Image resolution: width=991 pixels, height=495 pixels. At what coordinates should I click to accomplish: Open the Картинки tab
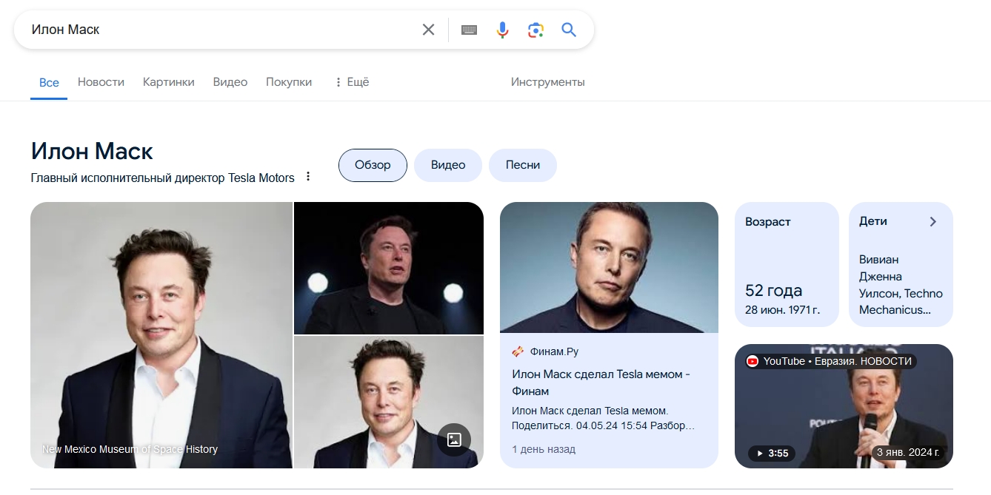[168, 81]
